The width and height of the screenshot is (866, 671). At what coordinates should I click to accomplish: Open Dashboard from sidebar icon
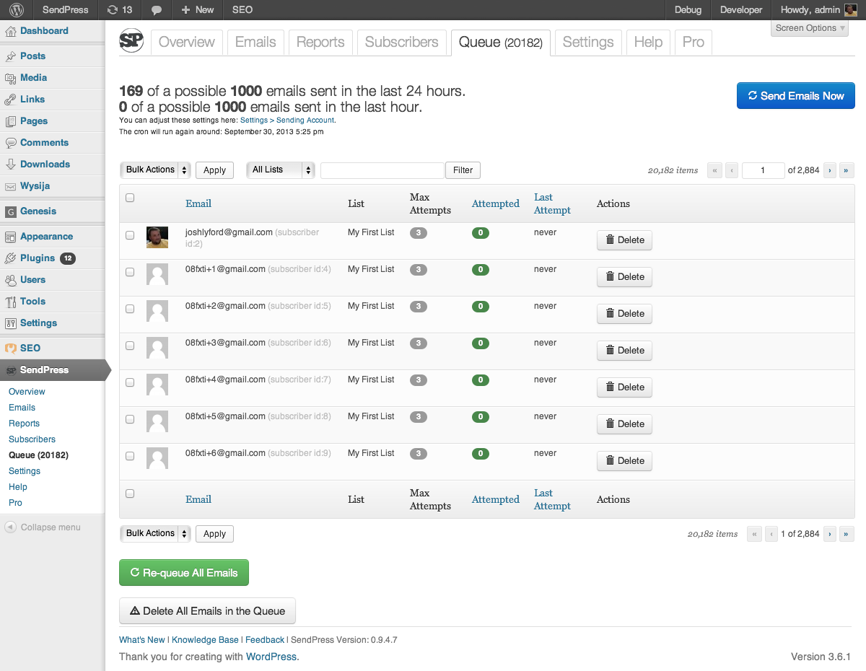(10, 31)
